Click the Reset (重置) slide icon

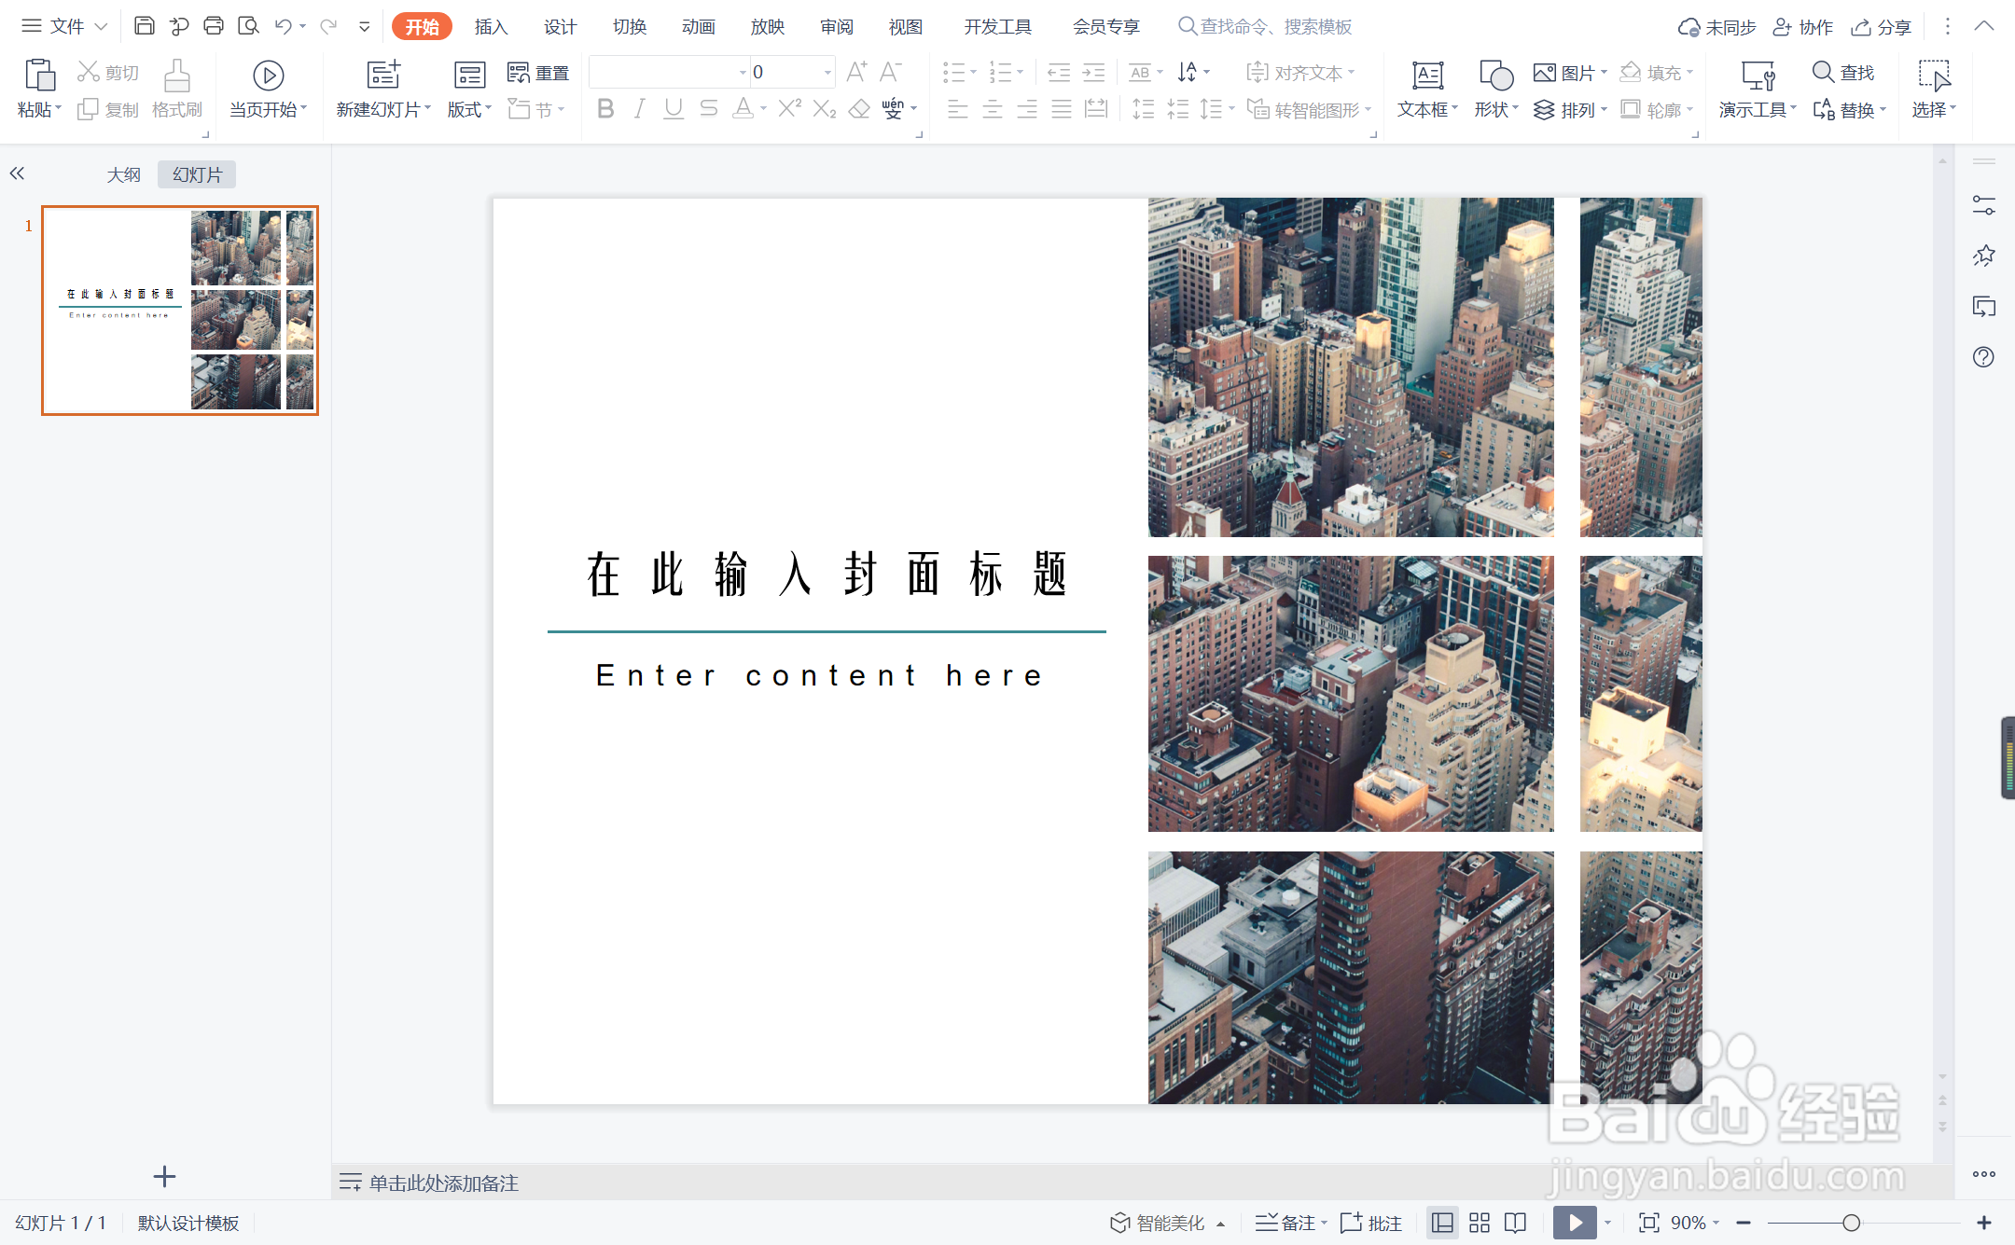(x=538, y=71)
